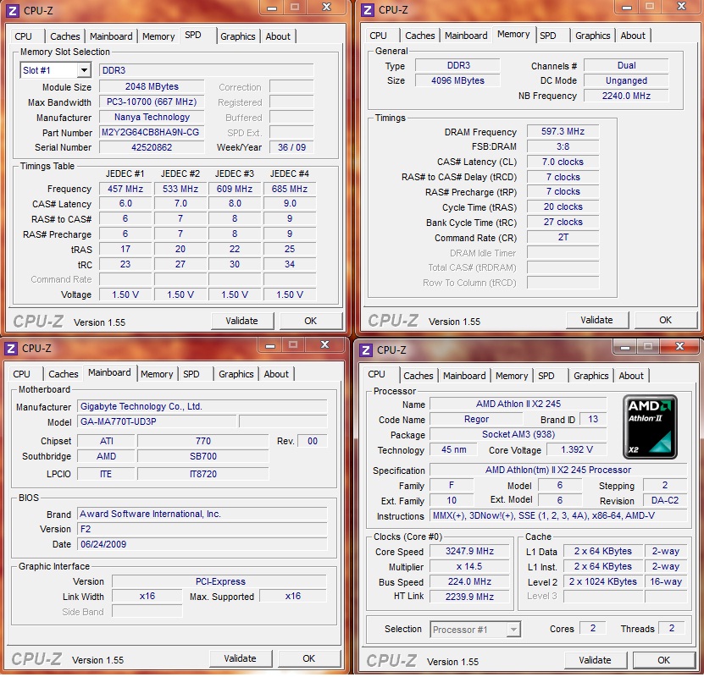Viewport: 704px width, 677px height.
Task: Click the JEDEC #4 frequency 685 MHz
Action: coord(290,189)
